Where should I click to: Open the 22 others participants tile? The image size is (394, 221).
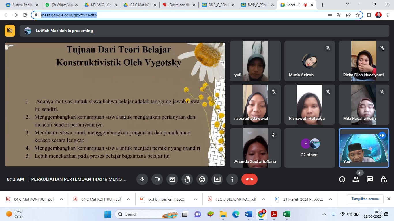(x=310, y=148)
